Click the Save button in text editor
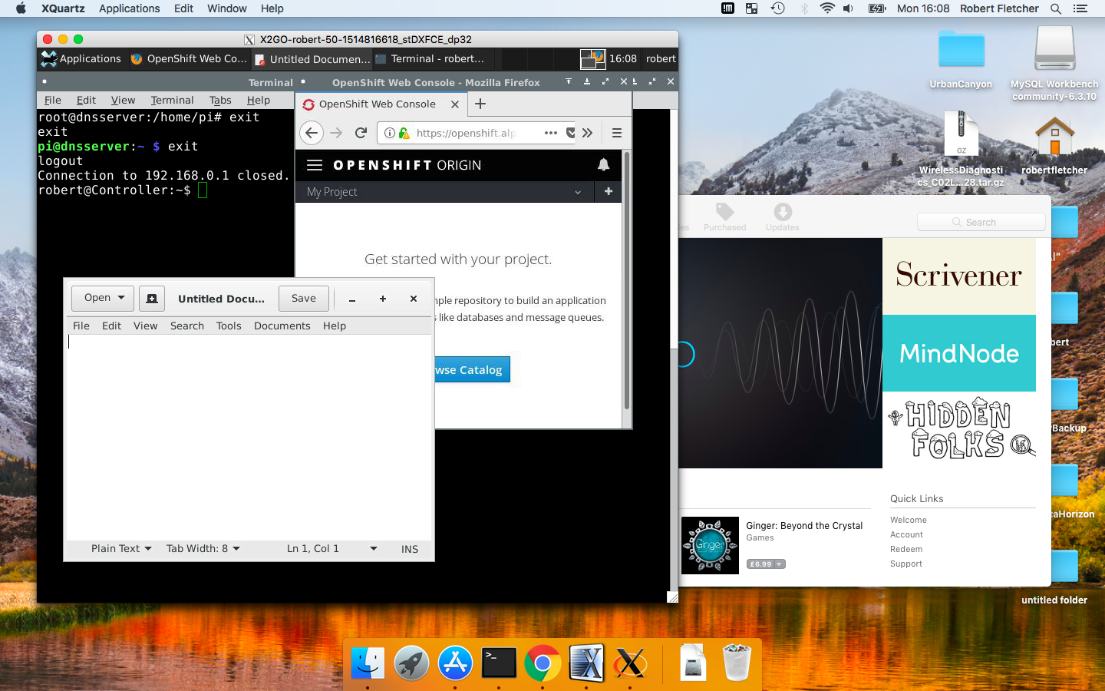Image resolution: width=1105 pixels, height=691 pixels. point(304,298)
